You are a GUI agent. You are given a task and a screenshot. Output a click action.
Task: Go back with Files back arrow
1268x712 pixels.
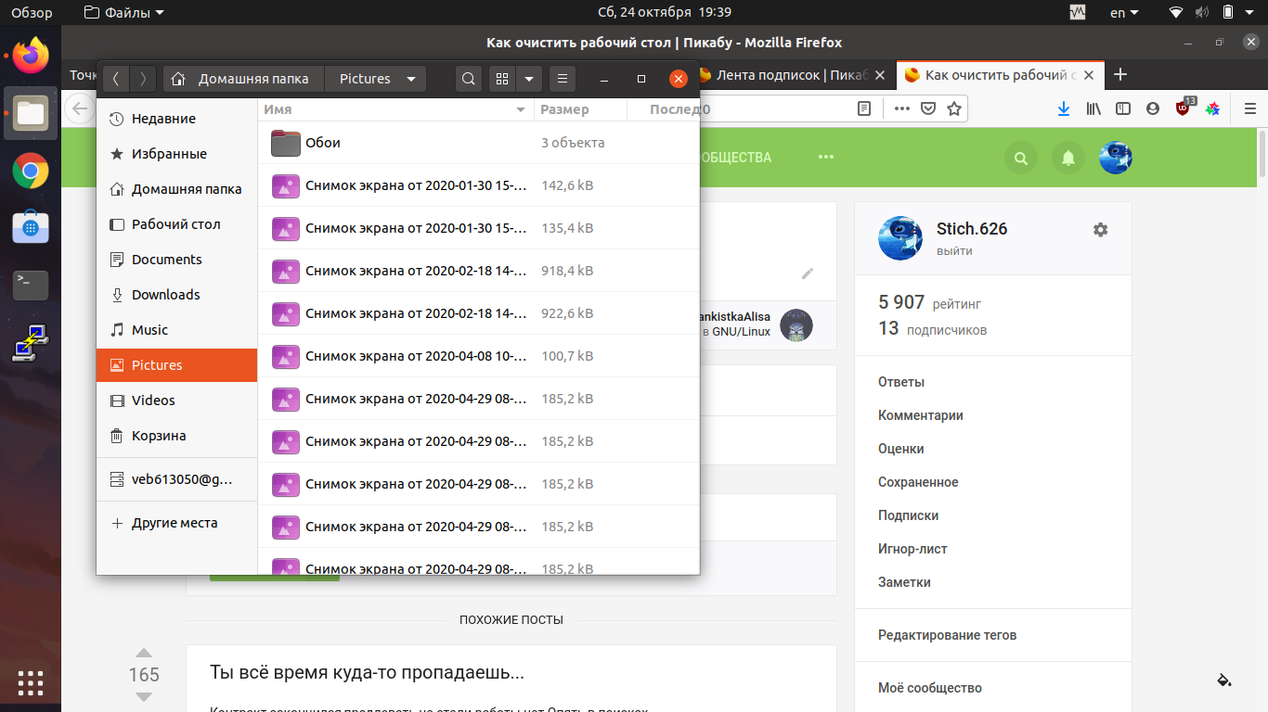115,79
